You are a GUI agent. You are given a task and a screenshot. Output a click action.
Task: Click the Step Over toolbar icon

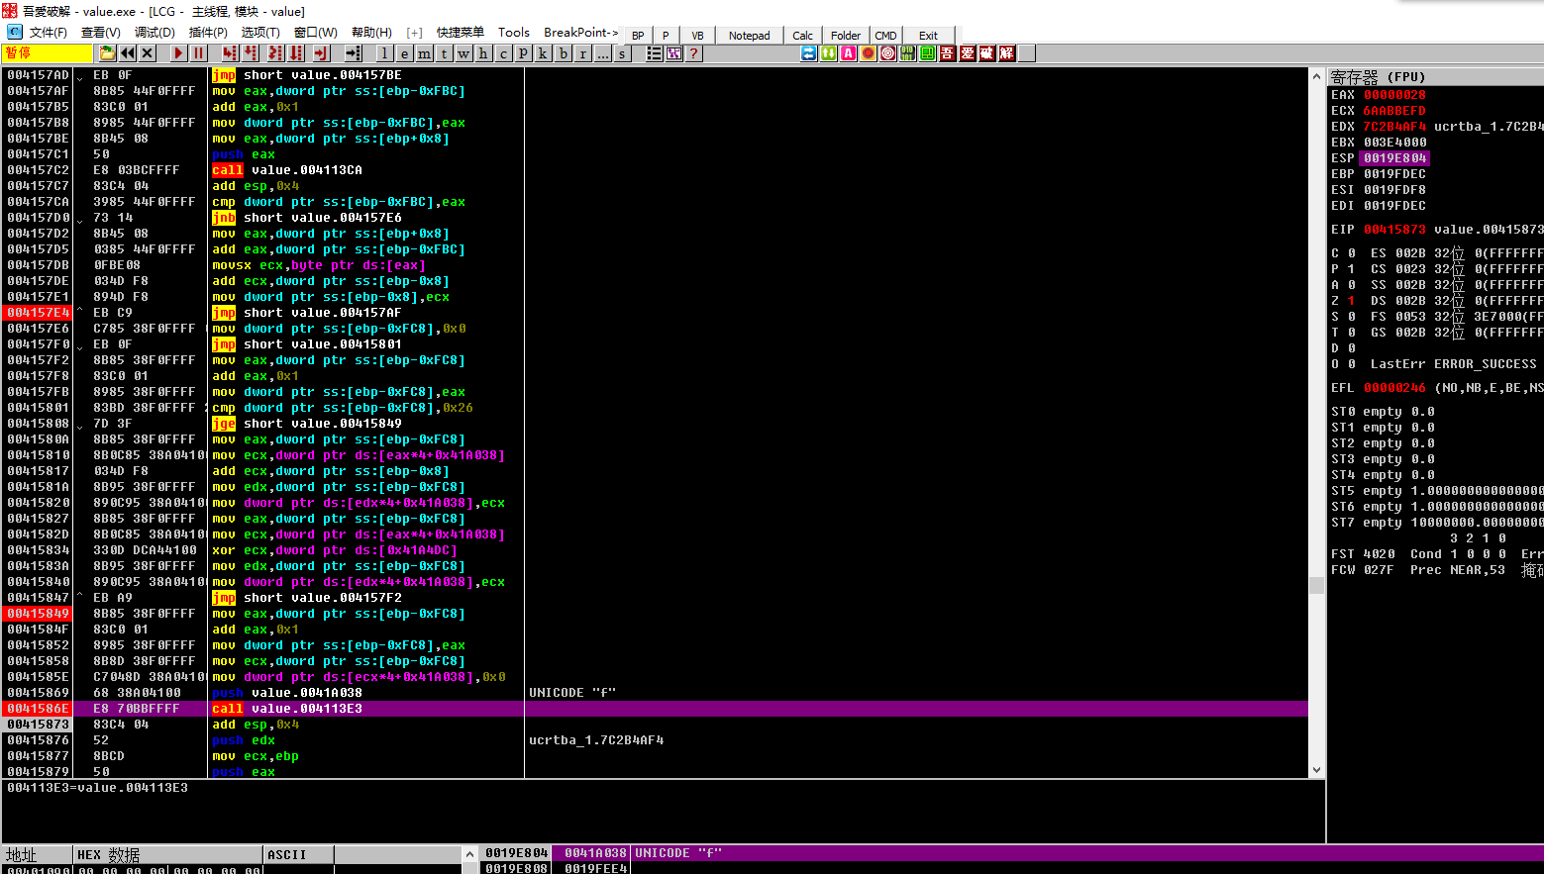point(252,53)
